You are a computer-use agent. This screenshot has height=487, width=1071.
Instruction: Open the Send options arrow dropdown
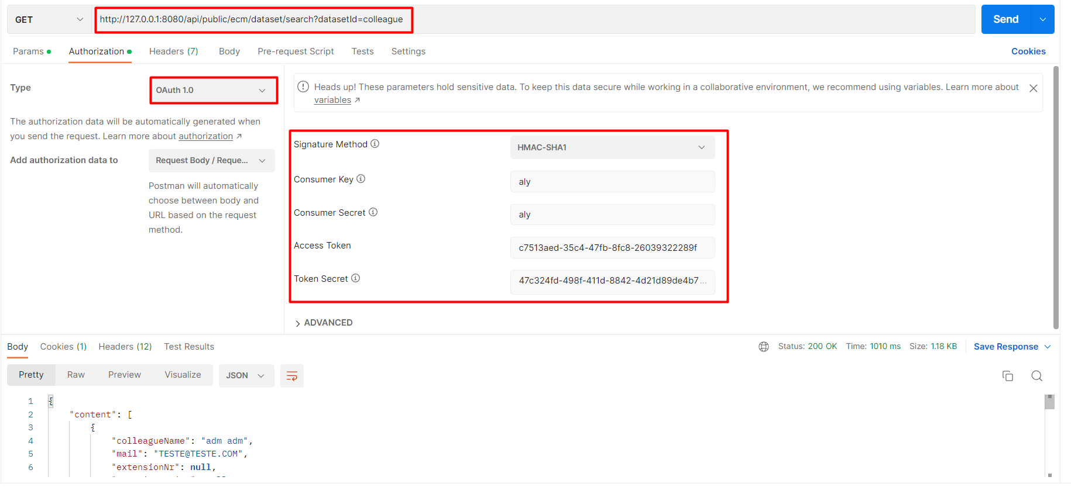tap(1043, 19)
